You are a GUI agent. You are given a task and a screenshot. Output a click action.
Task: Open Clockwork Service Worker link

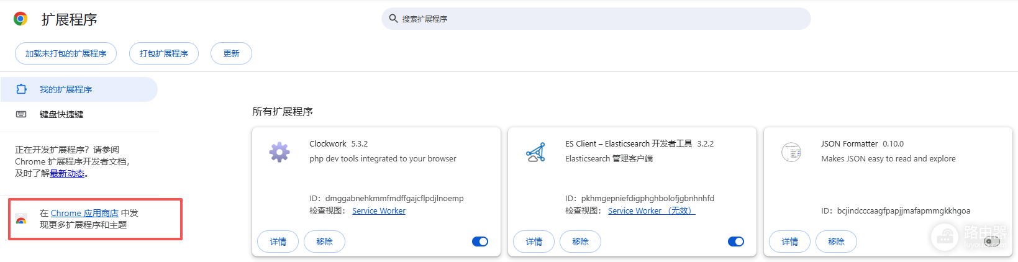point(379,211)
